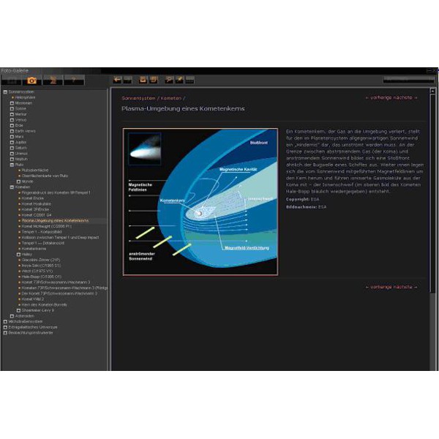The height and width of the screenshot is (439, 439).
Task: Expand the Neptun node
Action: coord(12,159)
